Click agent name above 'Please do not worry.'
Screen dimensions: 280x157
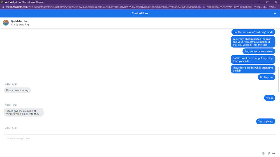tap(11, 84)
